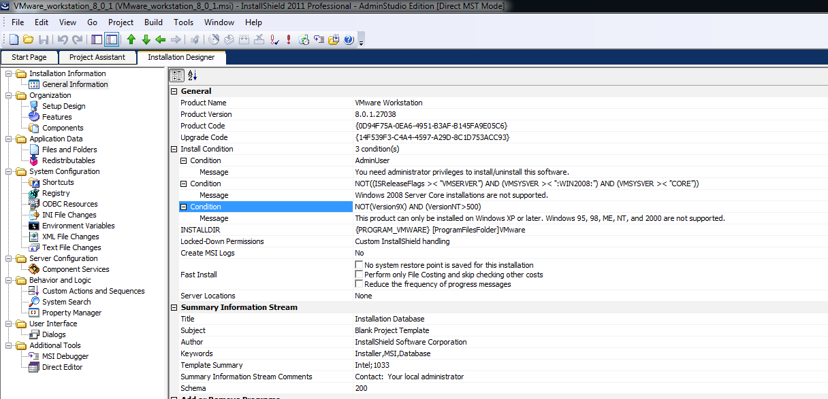The width and height of the screenshot is (828, 399).
Task: Select Files and Folders in the tree
Action: [69, 150]
